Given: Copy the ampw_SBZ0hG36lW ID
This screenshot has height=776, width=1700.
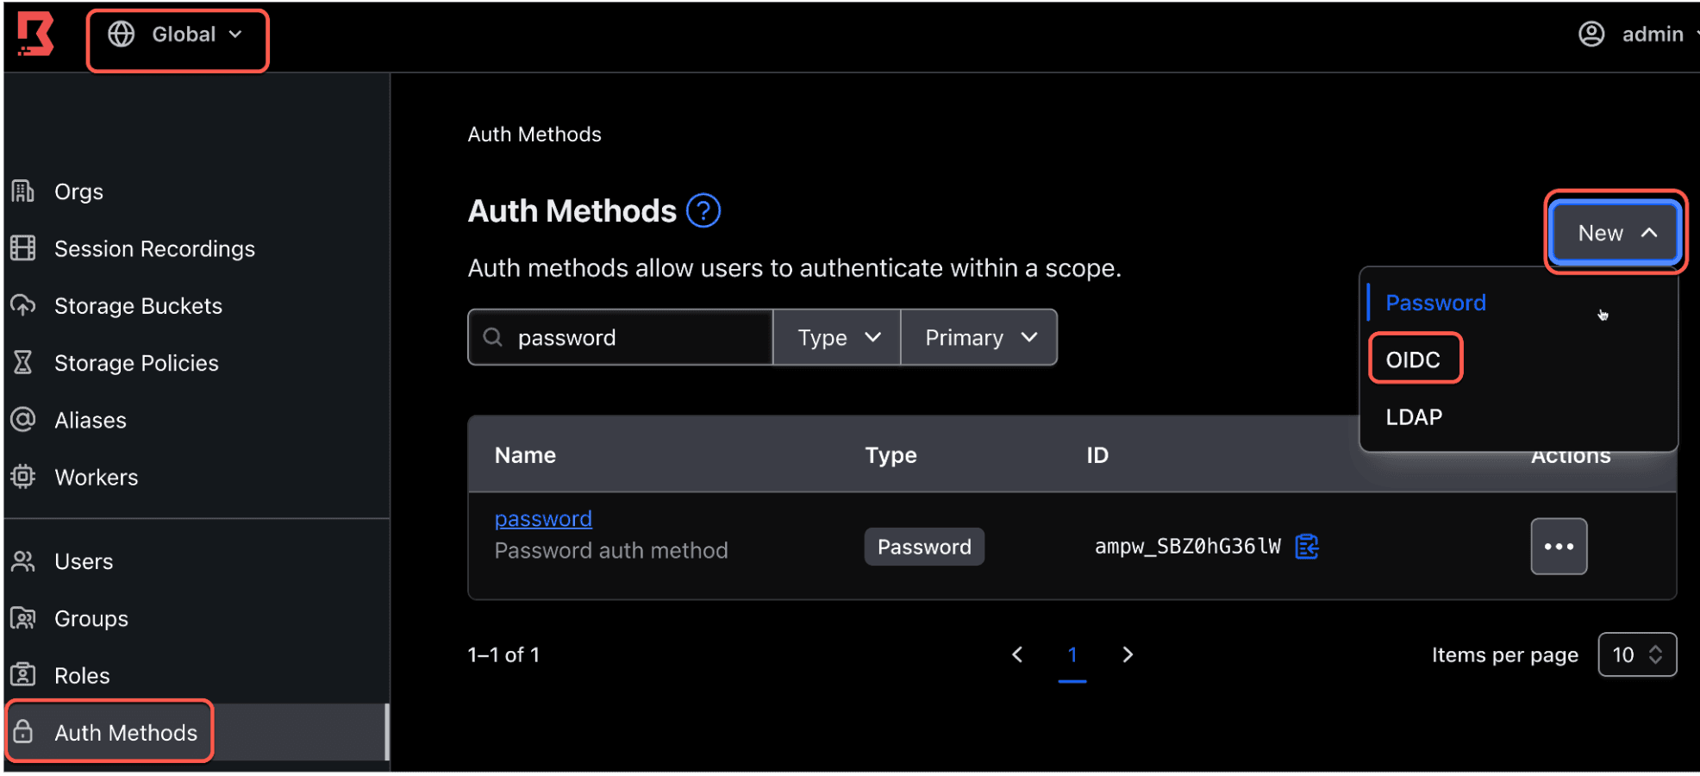Looking at the screenshot, I should pyautogui.click(x=1307, y=547).
